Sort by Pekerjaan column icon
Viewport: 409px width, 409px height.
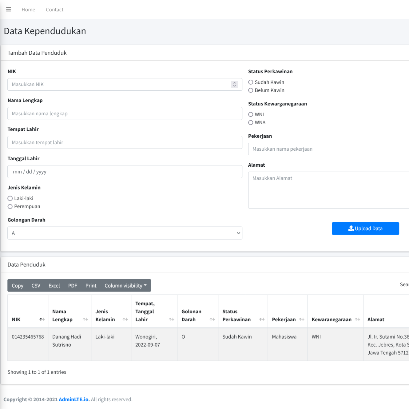301,320
